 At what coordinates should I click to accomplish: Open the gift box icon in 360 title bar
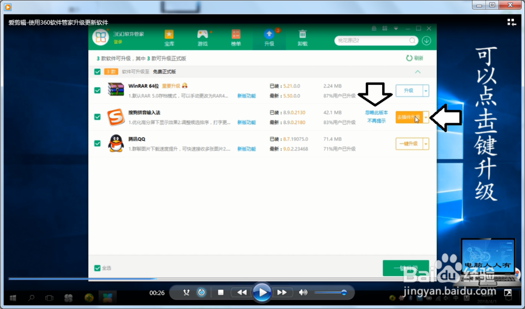tap(374, 28)
